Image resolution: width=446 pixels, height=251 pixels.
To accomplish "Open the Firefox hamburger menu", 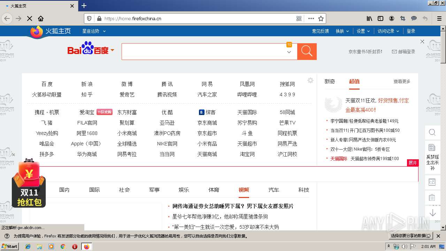I will pos(439,18).
